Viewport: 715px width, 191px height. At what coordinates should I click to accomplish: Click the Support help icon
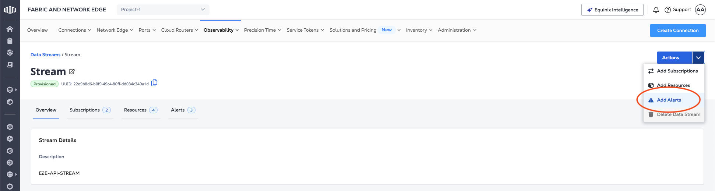pos(668,10)
